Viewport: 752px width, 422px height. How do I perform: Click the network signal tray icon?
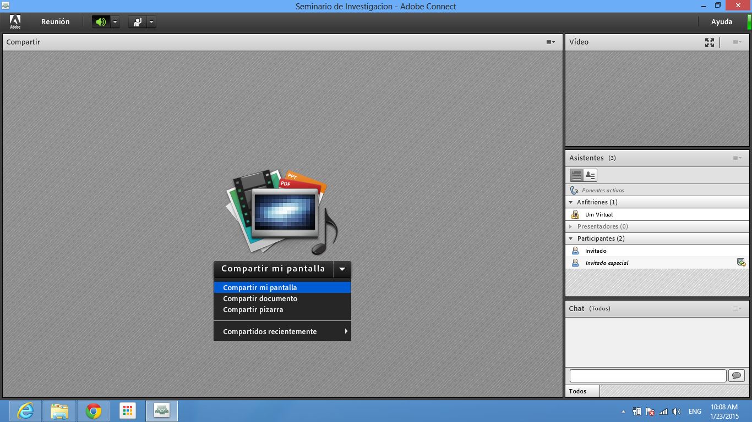click(x=663, y=412)
